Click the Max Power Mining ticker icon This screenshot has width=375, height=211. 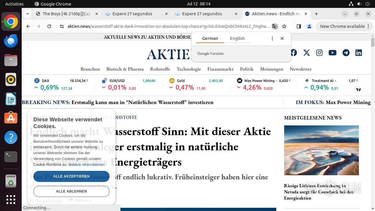tap(240, 81)
